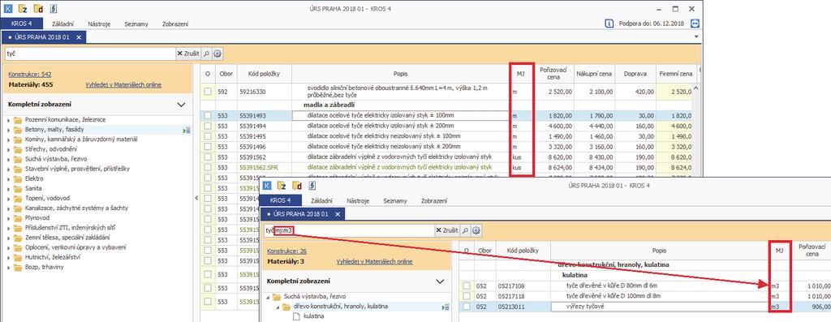This screenshot has height=322, width=831.
Task: Click the green list icon on Betony, malty, fasády row
Action: [x=187, y=130]
